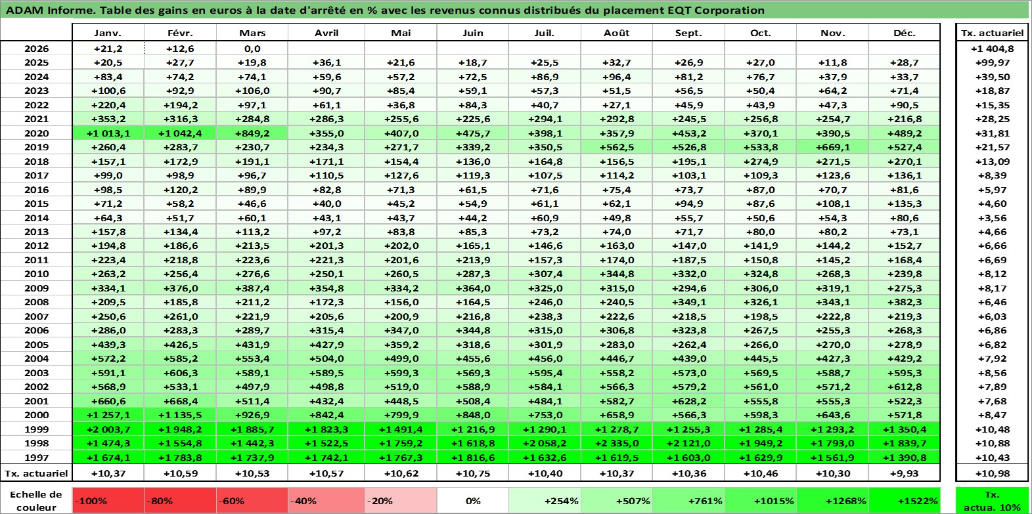This screenshot has height=514, width=1032.
Task: Click cell +9,93 in December actuarial row
Action: click(x=904, y=473)
